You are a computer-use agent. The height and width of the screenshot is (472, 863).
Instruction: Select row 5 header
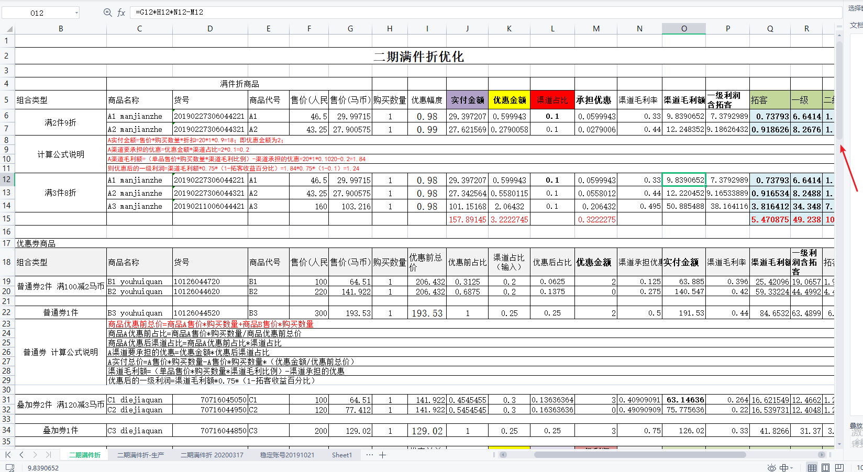[x=7, y=99]
